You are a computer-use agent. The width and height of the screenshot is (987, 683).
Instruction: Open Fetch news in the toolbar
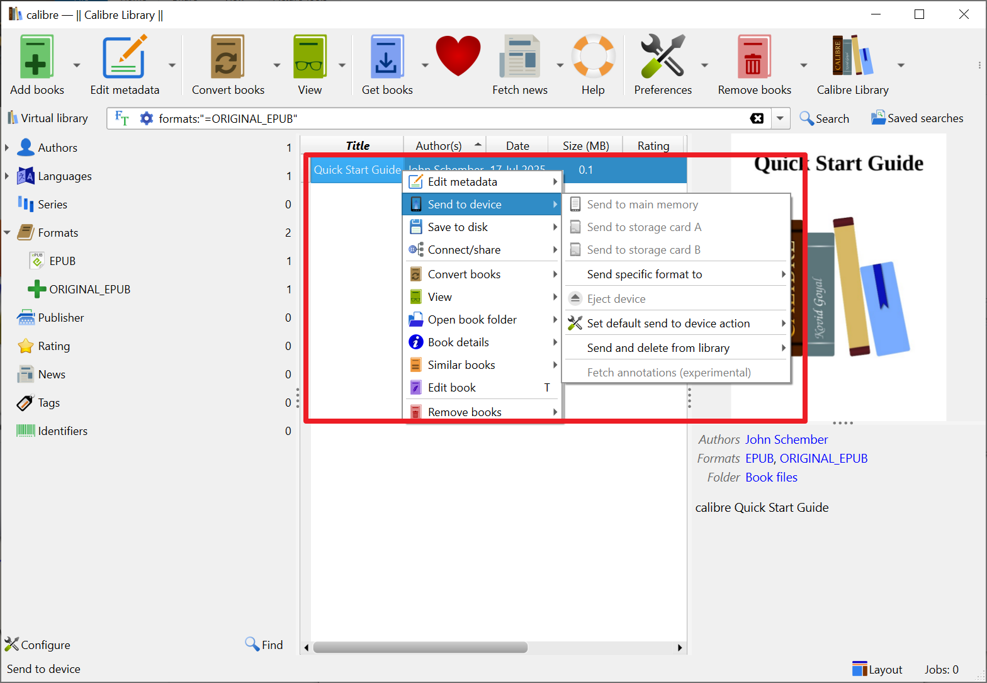(x=520, y=57)
